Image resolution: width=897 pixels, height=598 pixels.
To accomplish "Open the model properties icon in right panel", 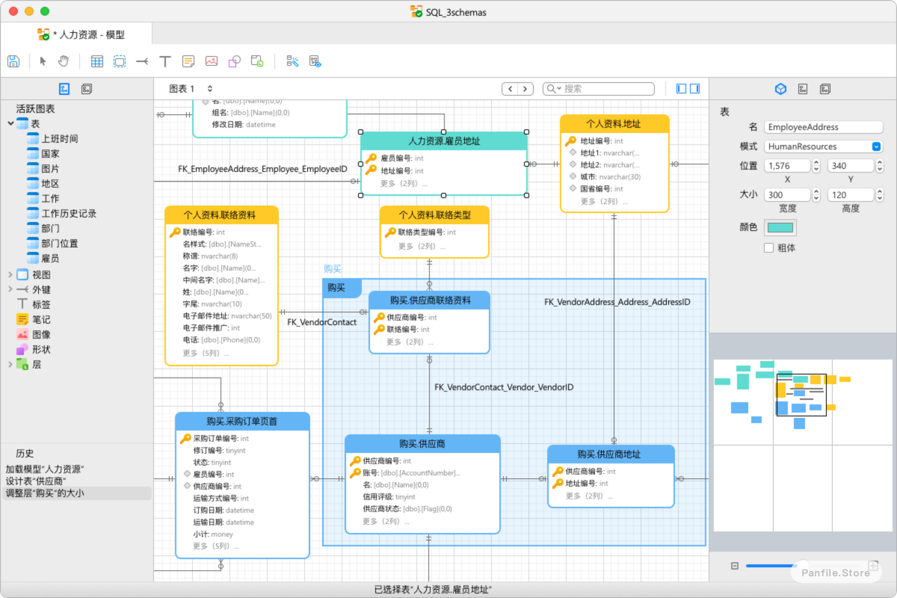I will pyautogui.click(x=825, y=89).
